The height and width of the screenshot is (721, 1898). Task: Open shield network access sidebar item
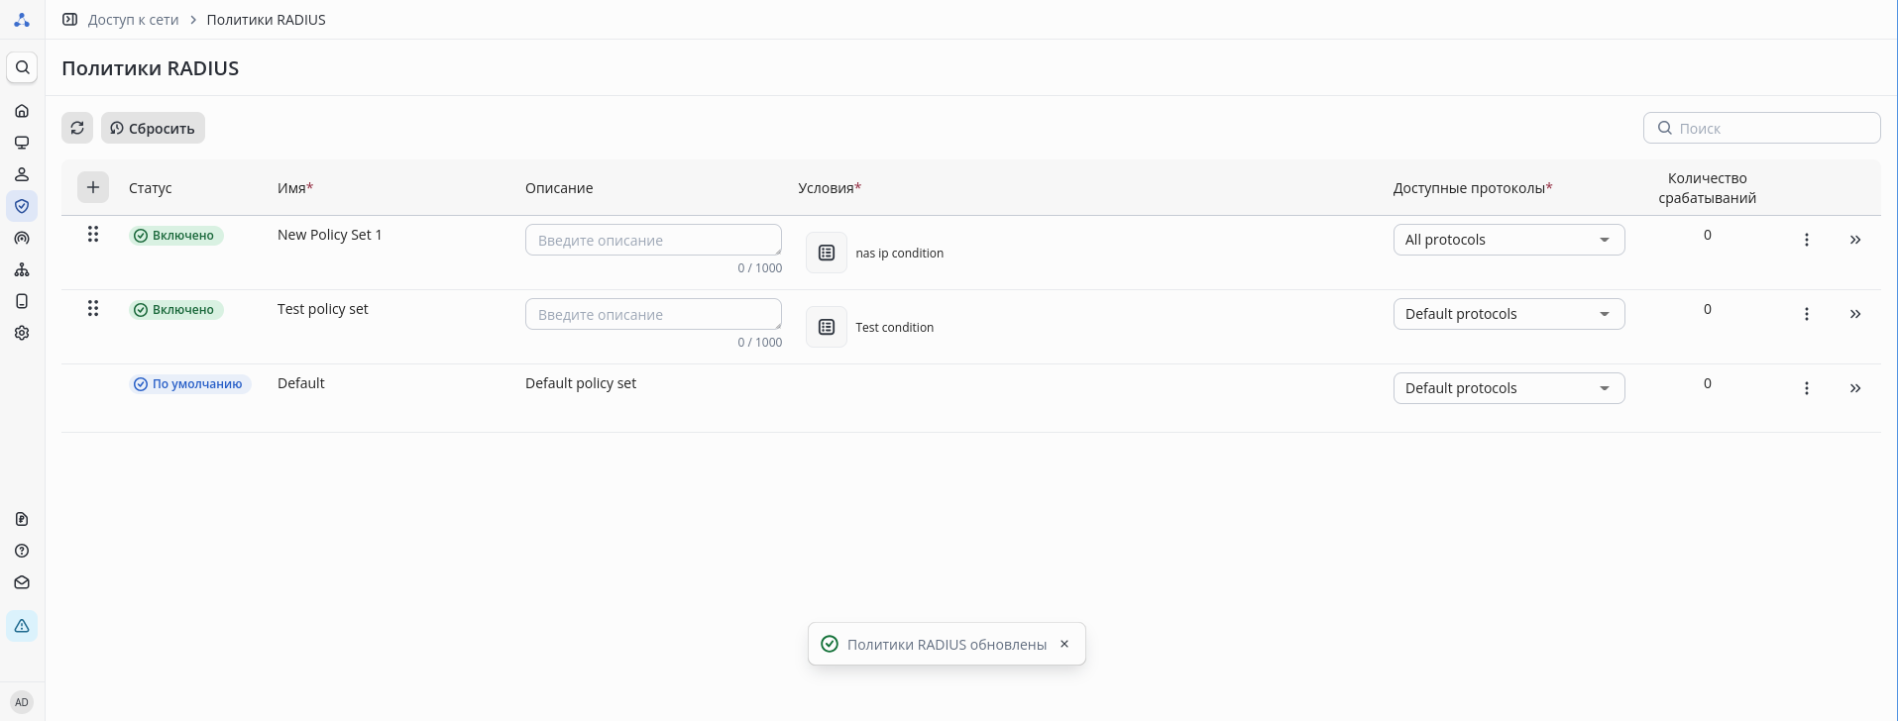coord(22,206)
